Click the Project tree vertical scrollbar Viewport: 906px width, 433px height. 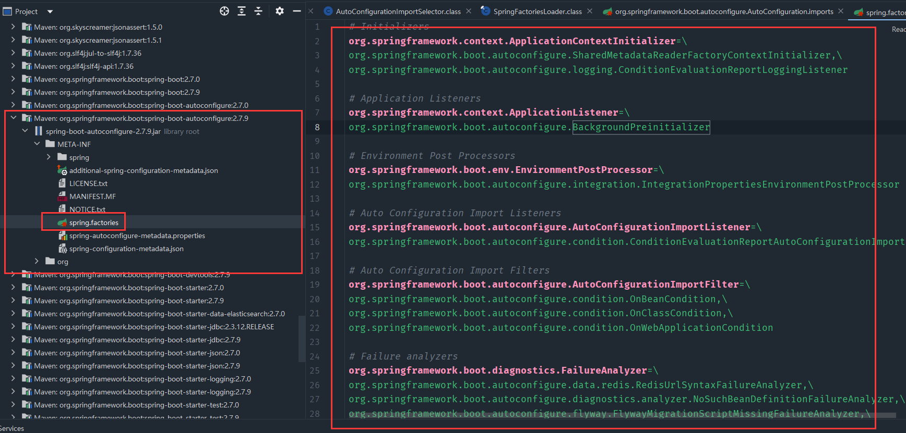(301, 339)
